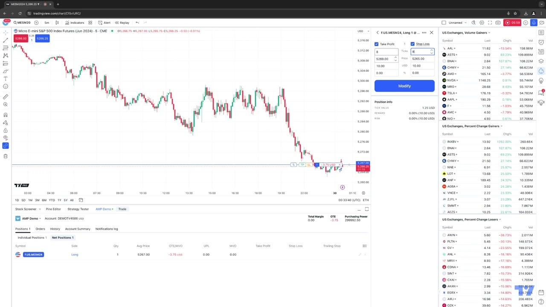
Task: Create an Alert from the toolbar
Action: (x=104, y=23)
